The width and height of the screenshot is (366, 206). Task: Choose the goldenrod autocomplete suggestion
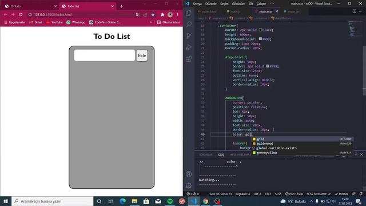click(302, 144)
